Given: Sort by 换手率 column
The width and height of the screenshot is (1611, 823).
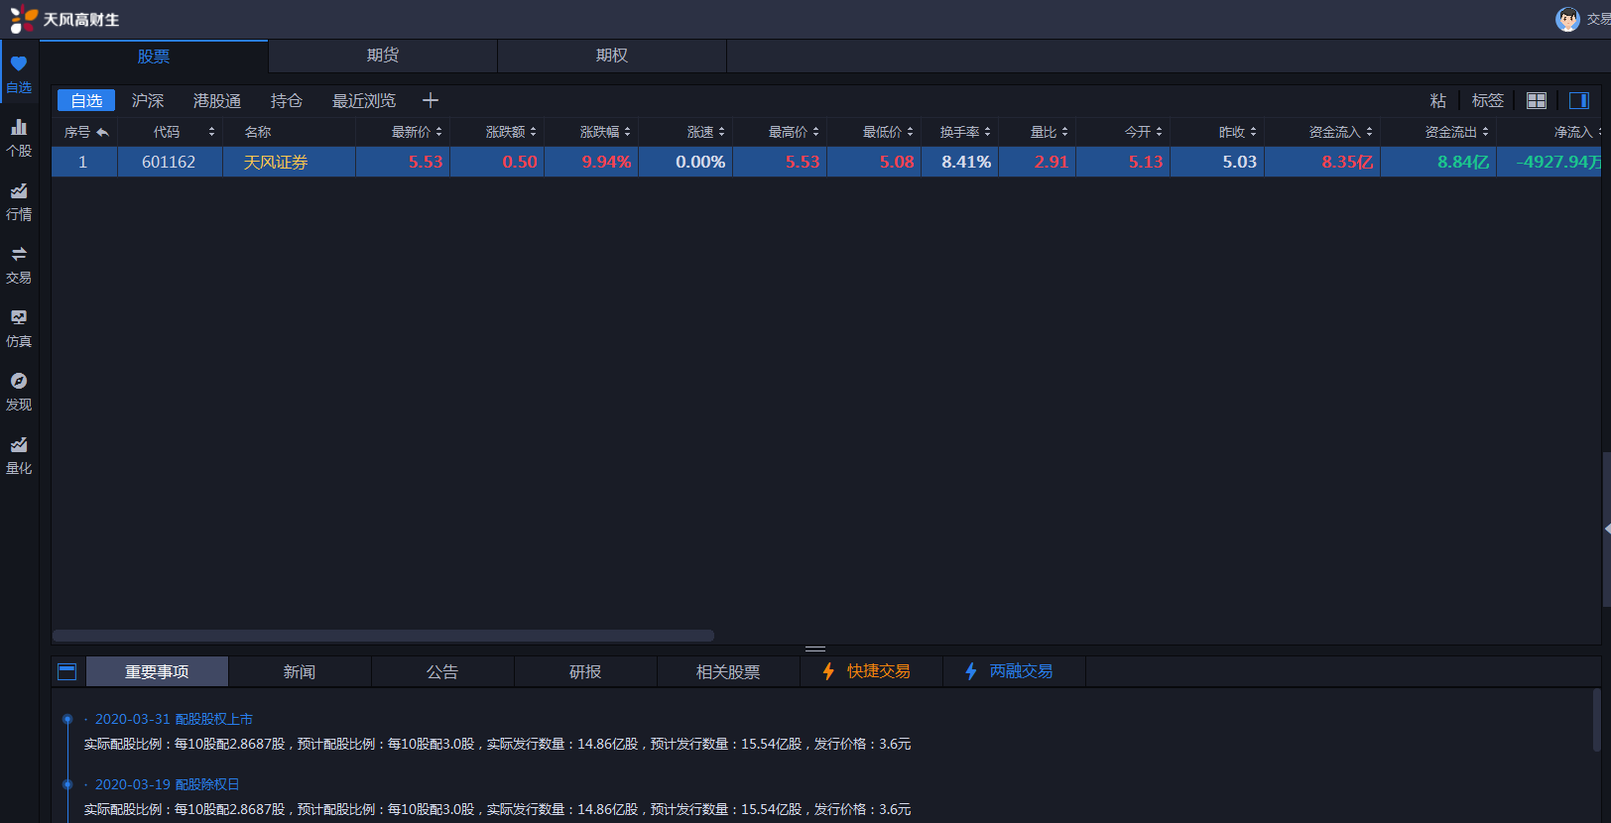Looking at the screenshot, I should [959, 132].
